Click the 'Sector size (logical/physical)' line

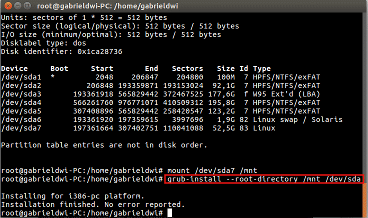point(120,26)
